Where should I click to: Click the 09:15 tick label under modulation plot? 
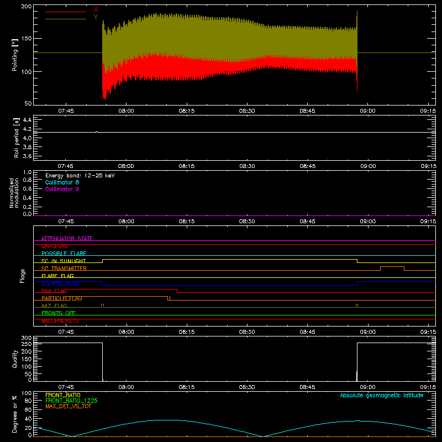pos(428,222)
